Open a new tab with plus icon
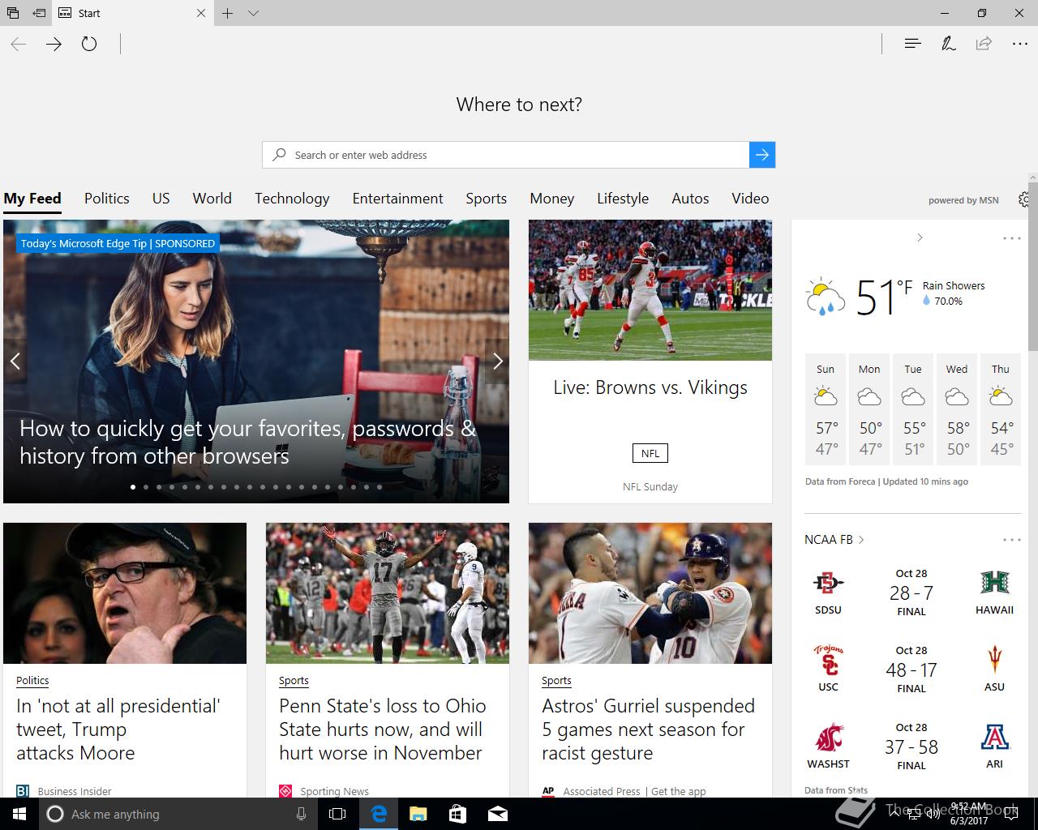 pos(228,13)
